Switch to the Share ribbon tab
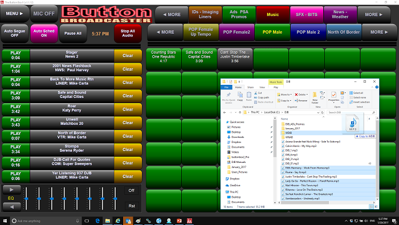399x225 pixels. [x=250, y=87]
